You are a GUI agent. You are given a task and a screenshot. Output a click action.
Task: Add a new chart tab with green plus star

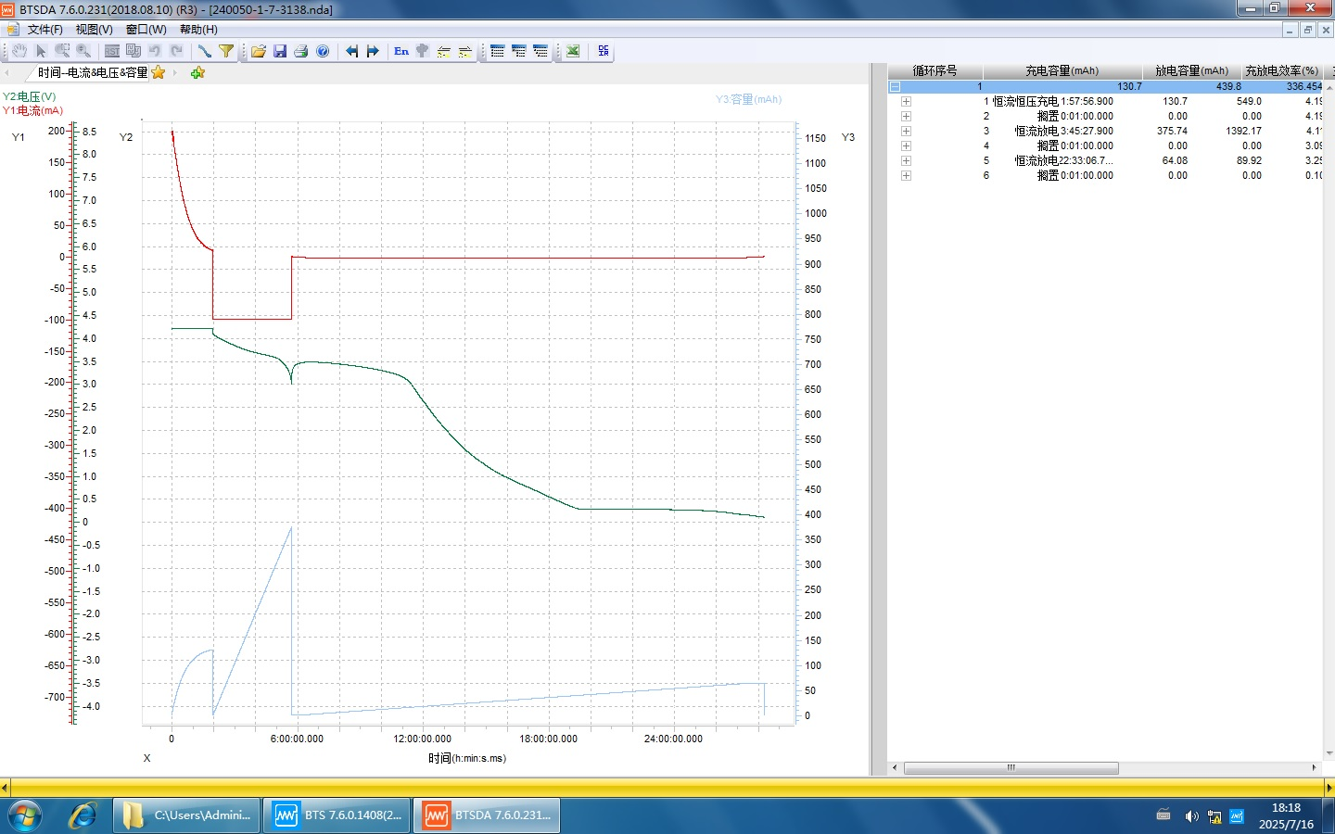[197, 72]
